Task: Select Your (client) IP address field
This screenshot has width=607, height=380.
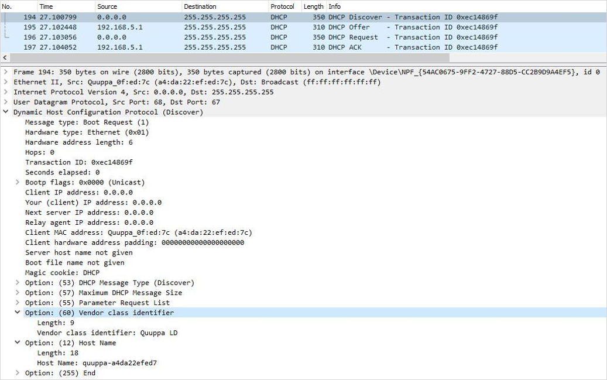Action: 93,202
